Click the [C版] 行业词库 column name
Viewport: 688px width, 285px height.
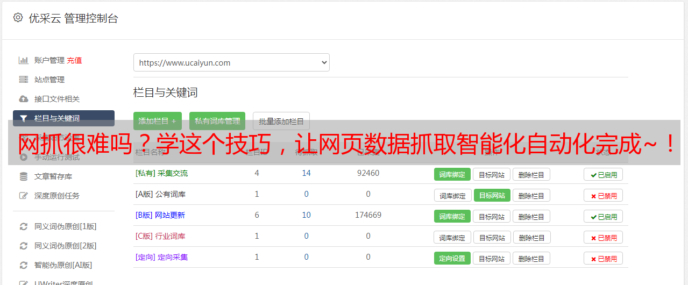tap(160, 236)
